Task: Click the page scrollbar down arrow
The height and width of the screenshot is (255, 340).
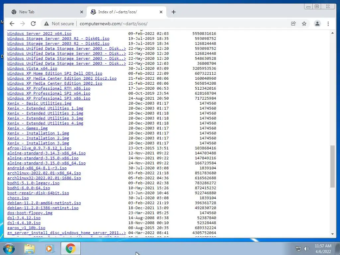Action: (x=332, y=234)
